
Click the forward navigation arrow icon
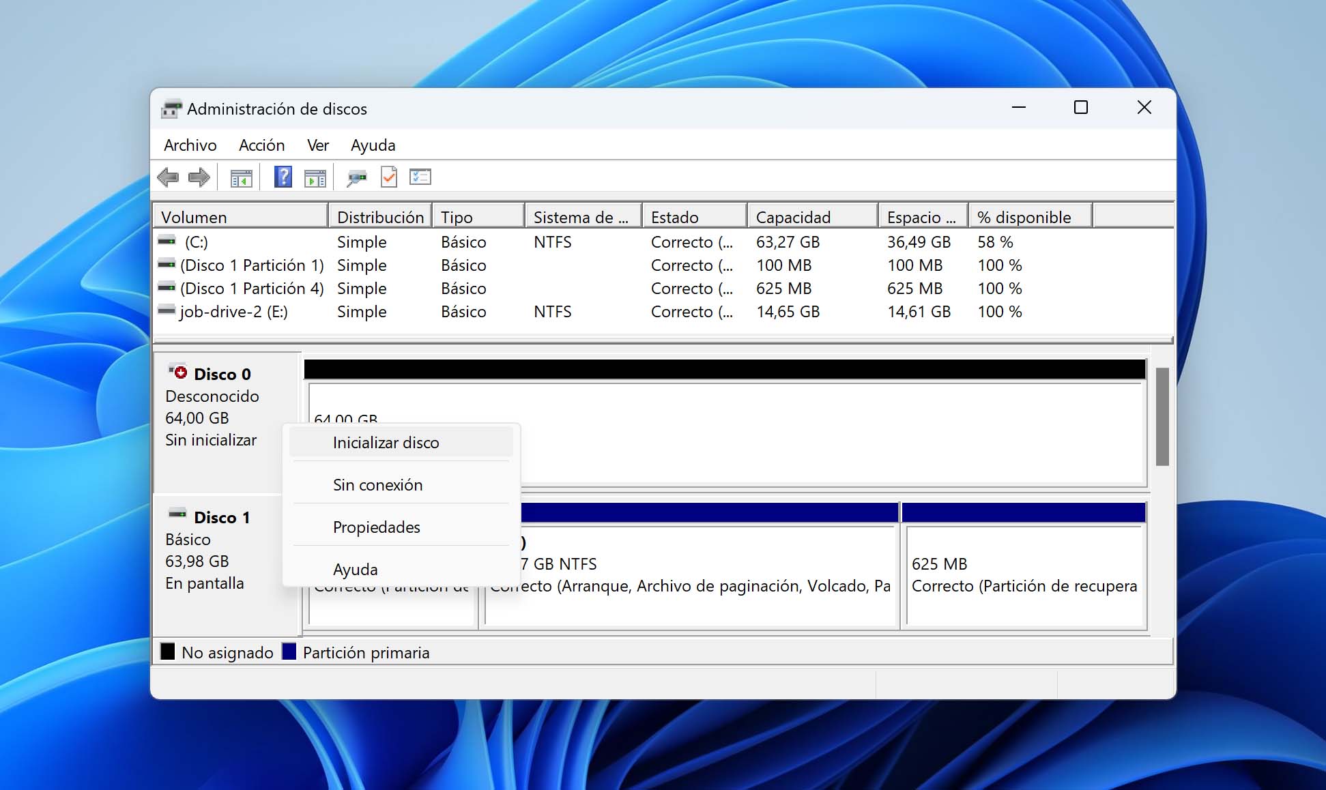point(197,178)
